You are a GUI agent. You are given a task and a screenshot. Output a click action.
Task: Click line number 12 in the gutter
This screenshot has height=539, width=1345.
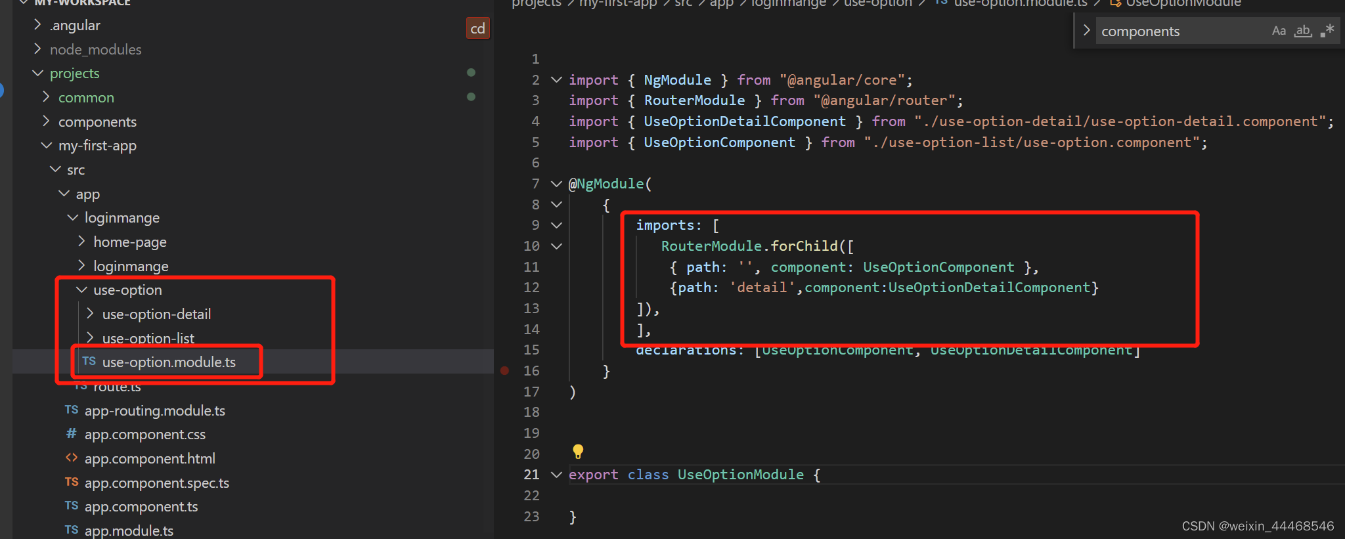[531, 288]
